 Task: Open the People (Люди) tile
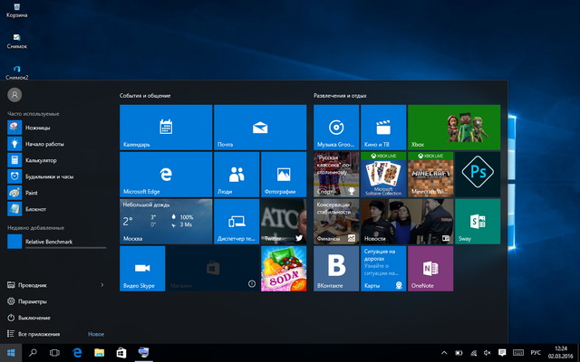click(x=237, y=175)
